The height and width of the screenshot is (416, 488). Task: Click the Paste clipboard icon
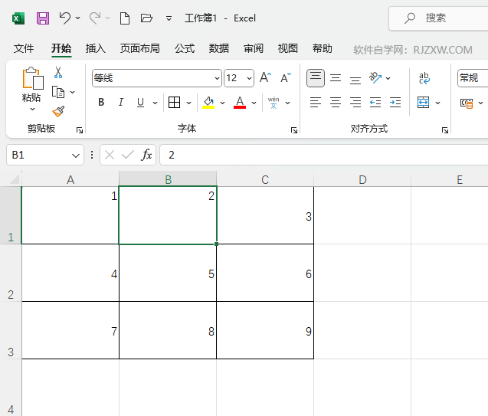pyautogui.click(x=32, y=78)
